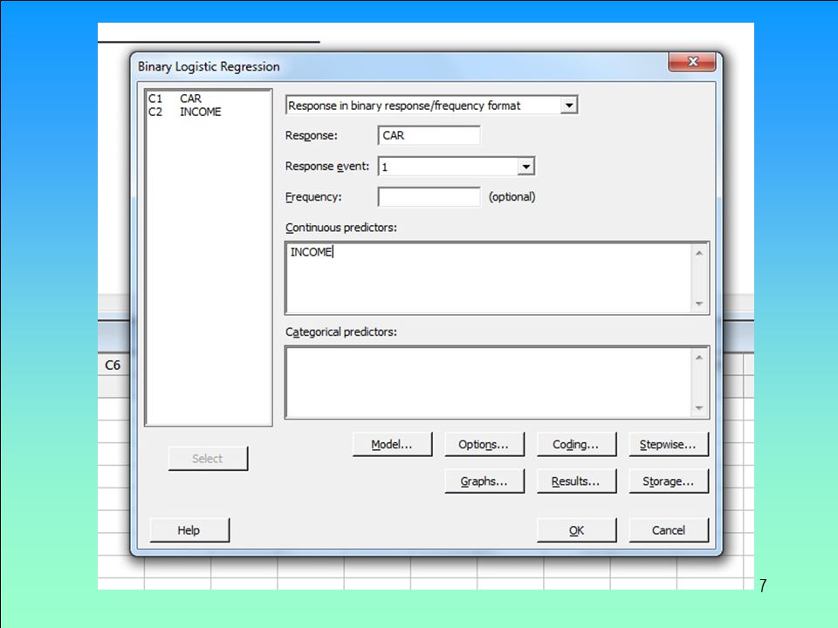The width and height of the screenshot is (838, 628).
Task: Click Categorical predictors scrollbar up arrow
Action: [x=699, y=357]
